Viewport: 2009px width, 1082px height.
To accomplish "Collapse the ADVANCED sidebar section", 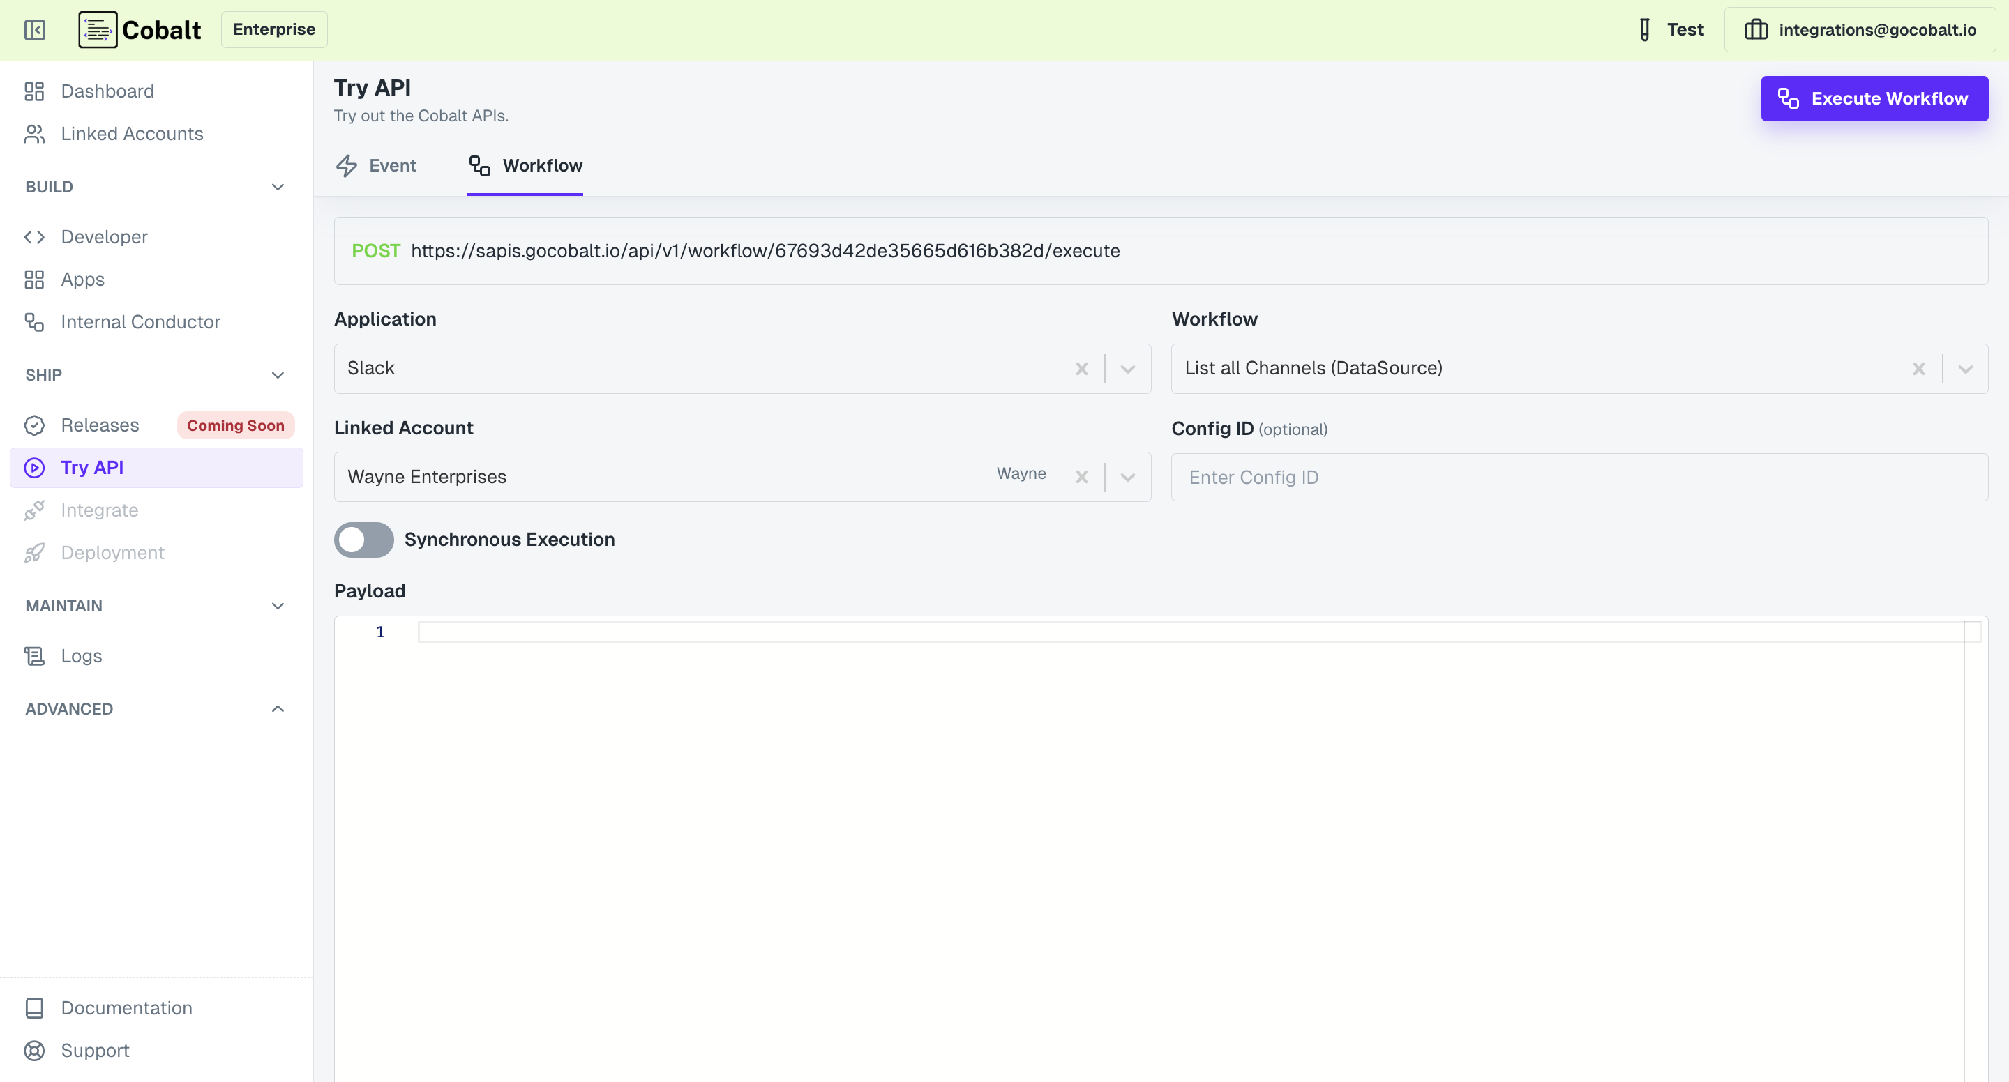I will tap(278, 708).
